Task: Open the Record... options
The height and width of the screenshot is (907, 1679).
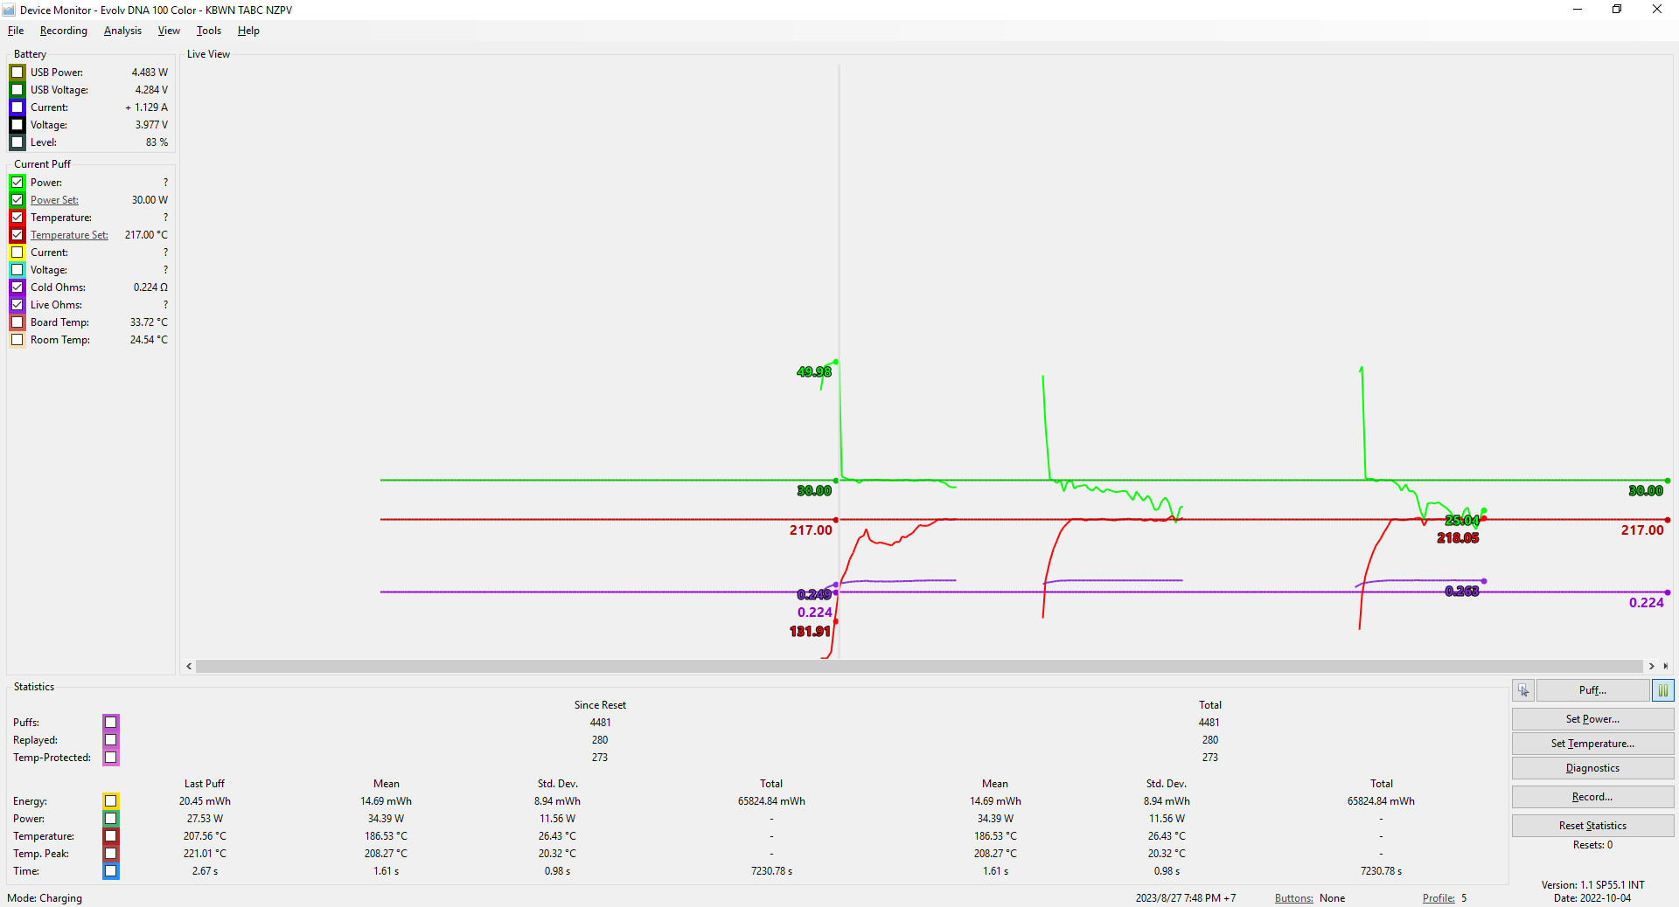Action: tap(1592, 797)
